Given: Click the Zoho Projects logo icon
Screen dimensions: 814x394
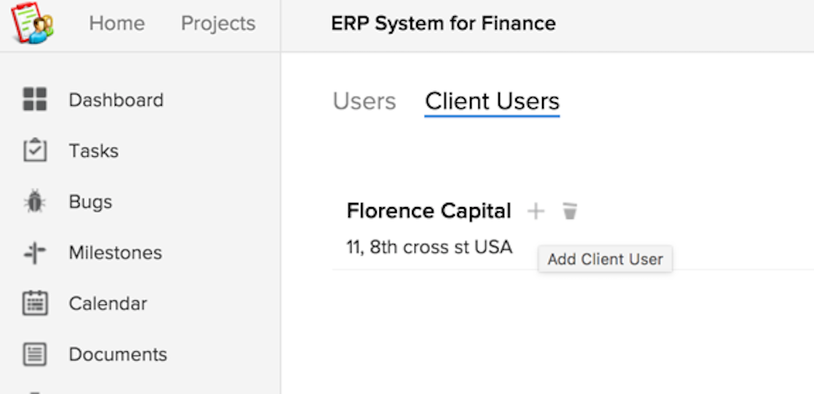Looking at the screenshot, I should pos(32,24).
